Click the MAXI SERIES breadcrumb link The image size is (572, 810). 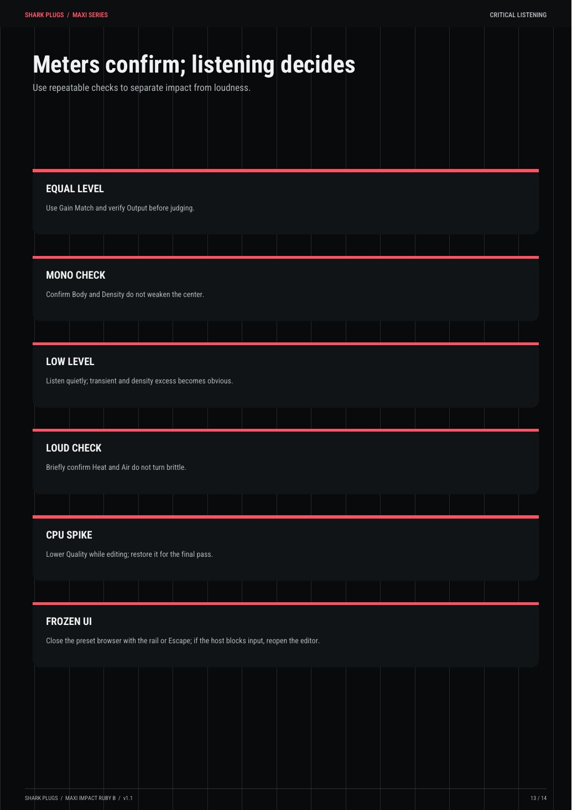click(x=90, y=15)
